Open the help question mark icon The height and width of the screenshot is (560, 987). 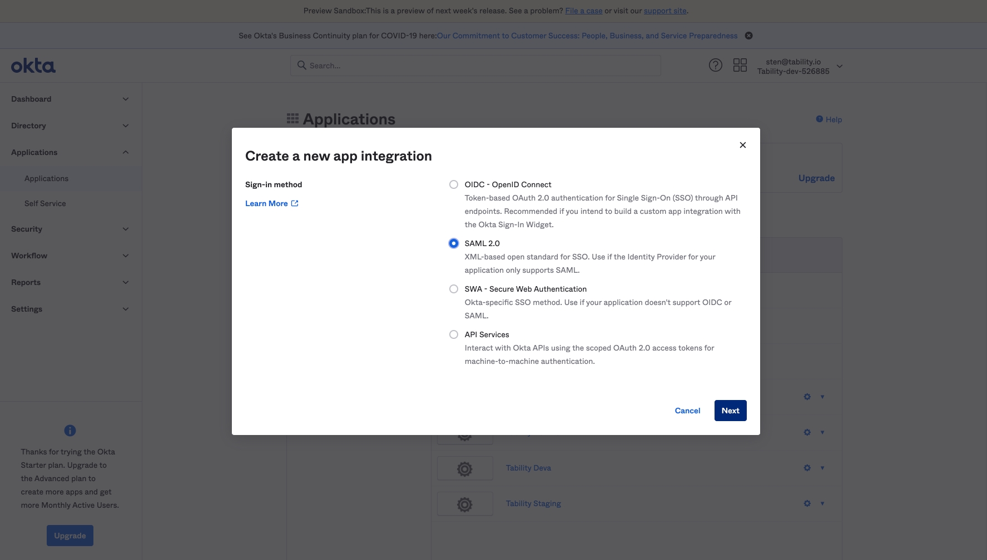715,66
